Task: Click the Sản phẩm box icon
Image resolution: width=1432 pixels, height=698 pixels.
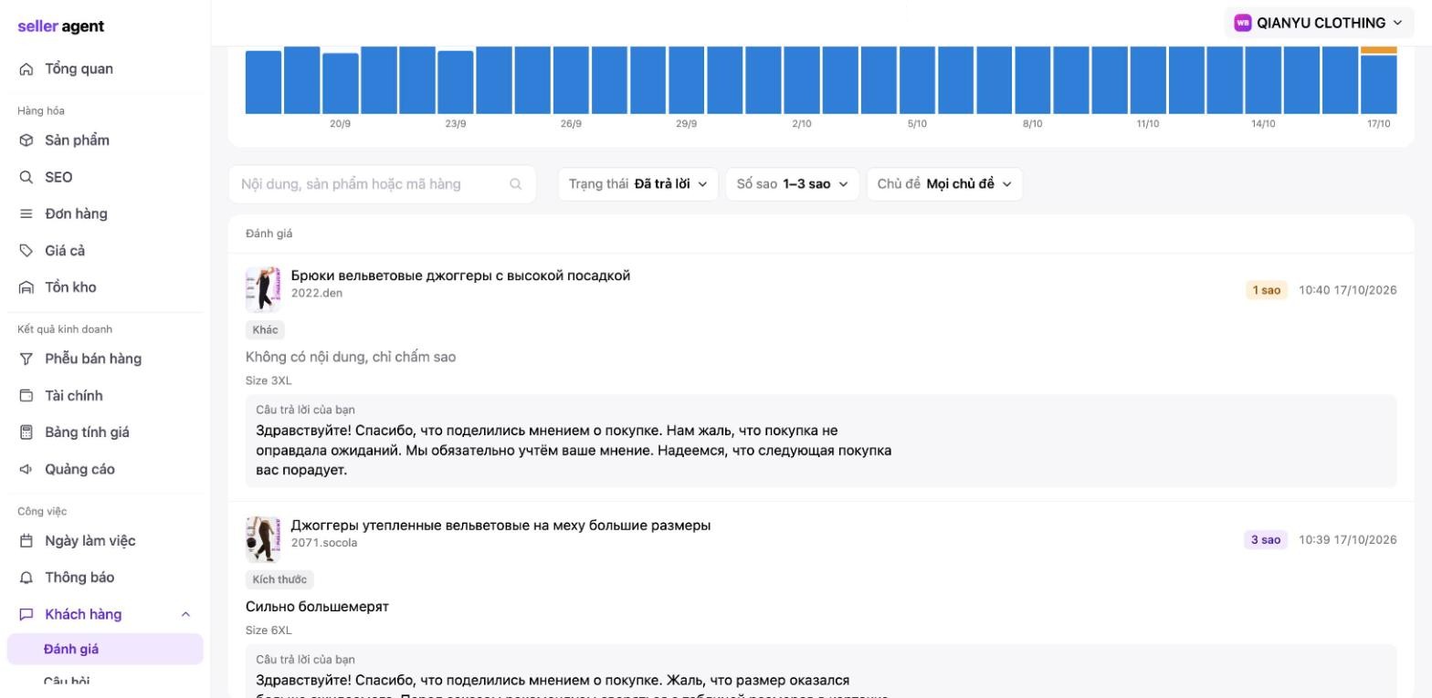Action: (x=26, y=141)
